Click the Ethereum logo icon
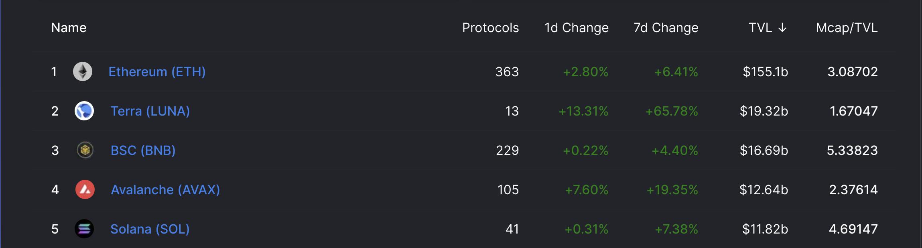 [83, 72]
